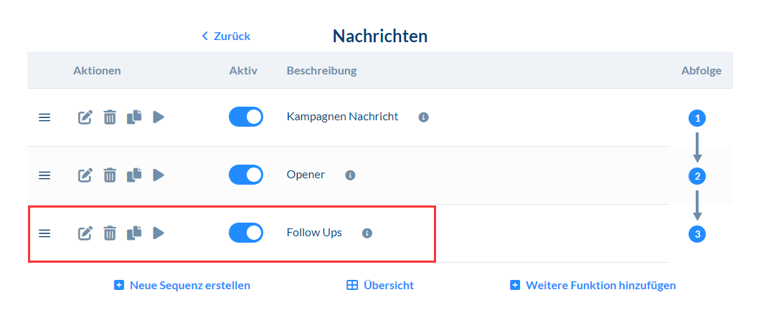
Task: Run the Opener sequence play icon
Action: tap(159, 175)
